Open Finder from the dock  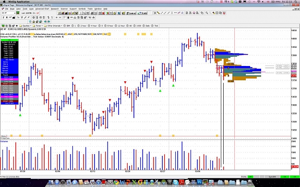[x=51, y=182]
